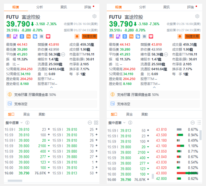The width and height of the screenshot is (206, 186).
Task: Click orange chart icon in right panel
Action: coord(131,36)
